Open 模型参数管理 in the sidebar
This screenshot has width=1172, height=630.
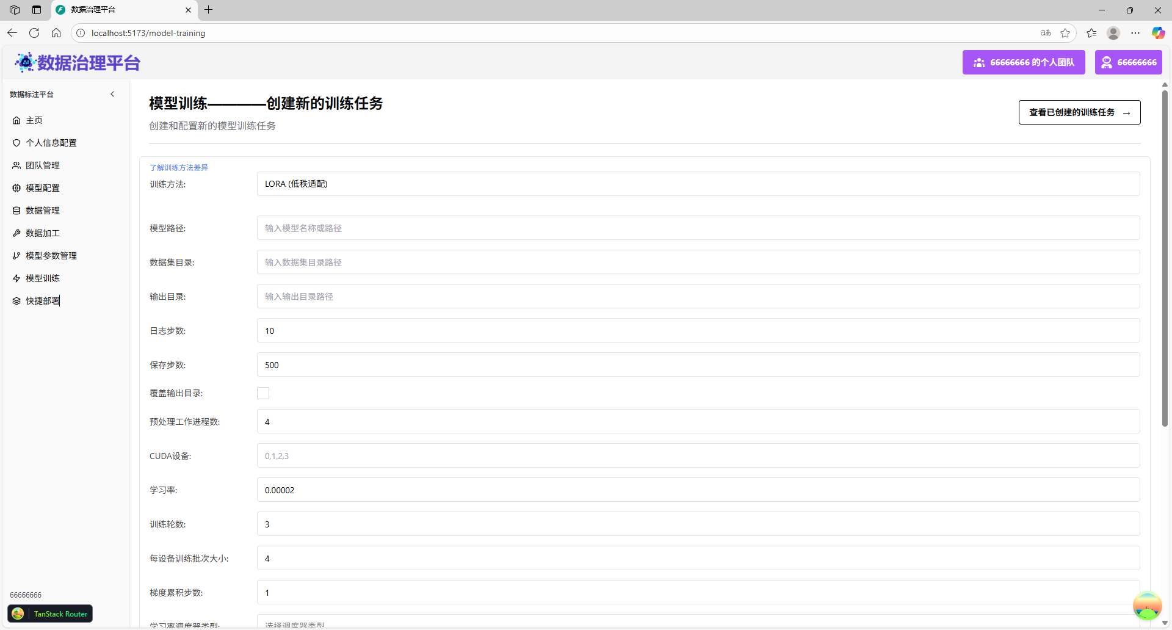(51, 256)
